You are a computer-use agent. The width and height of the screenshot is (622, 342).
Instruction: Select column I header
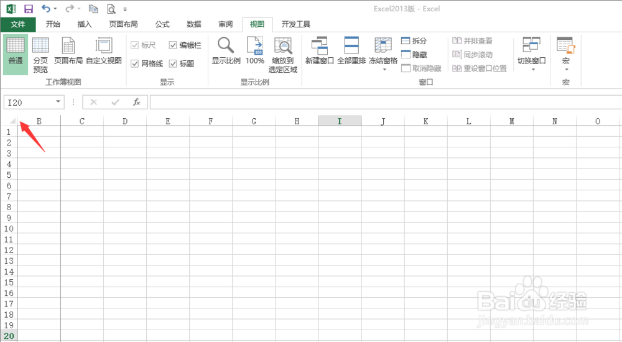click(x=340, y=121)
